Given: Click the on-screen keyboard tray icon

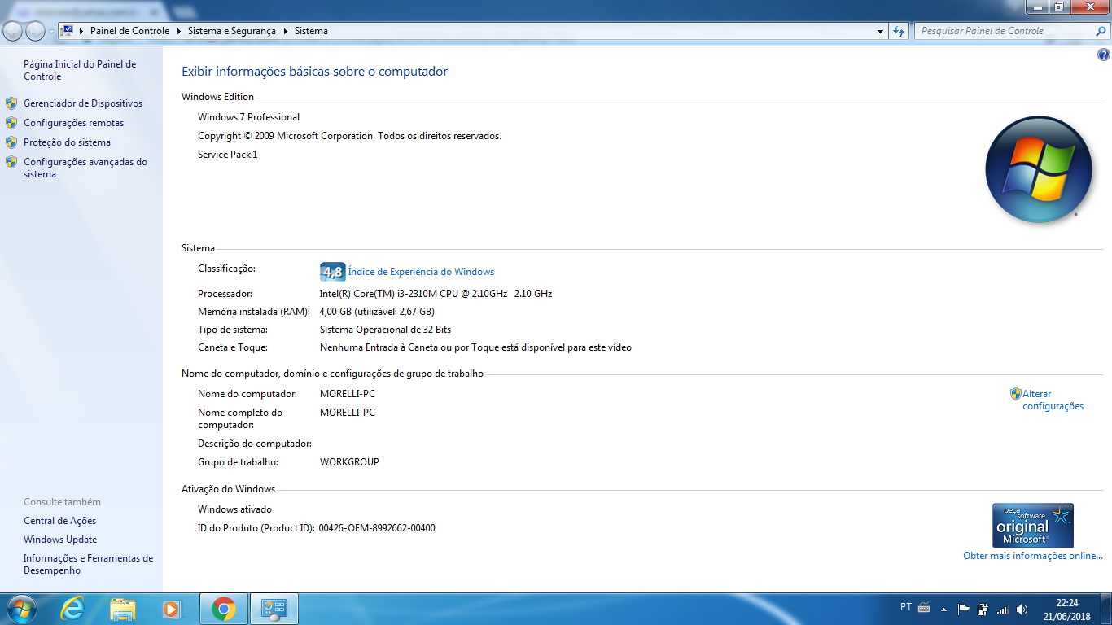Looking at the screenshot, I should (924, 608).
